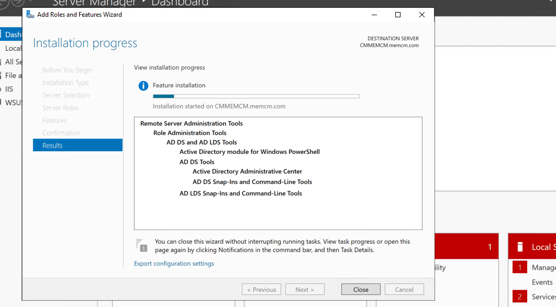Image resolution: width=556 pixels, height=307 pixels.
Task: Click the notifications flag icon in wizard
Action: [141, 245]
